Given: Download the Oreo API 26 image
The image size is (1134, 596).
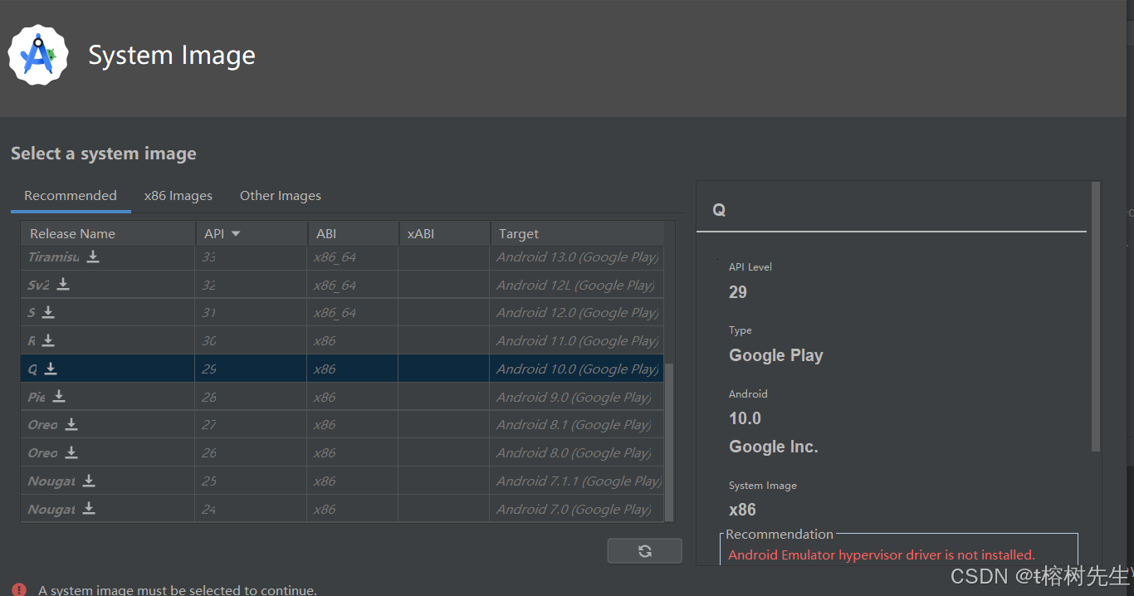Looking at the screenshot, I should (71, 452).
